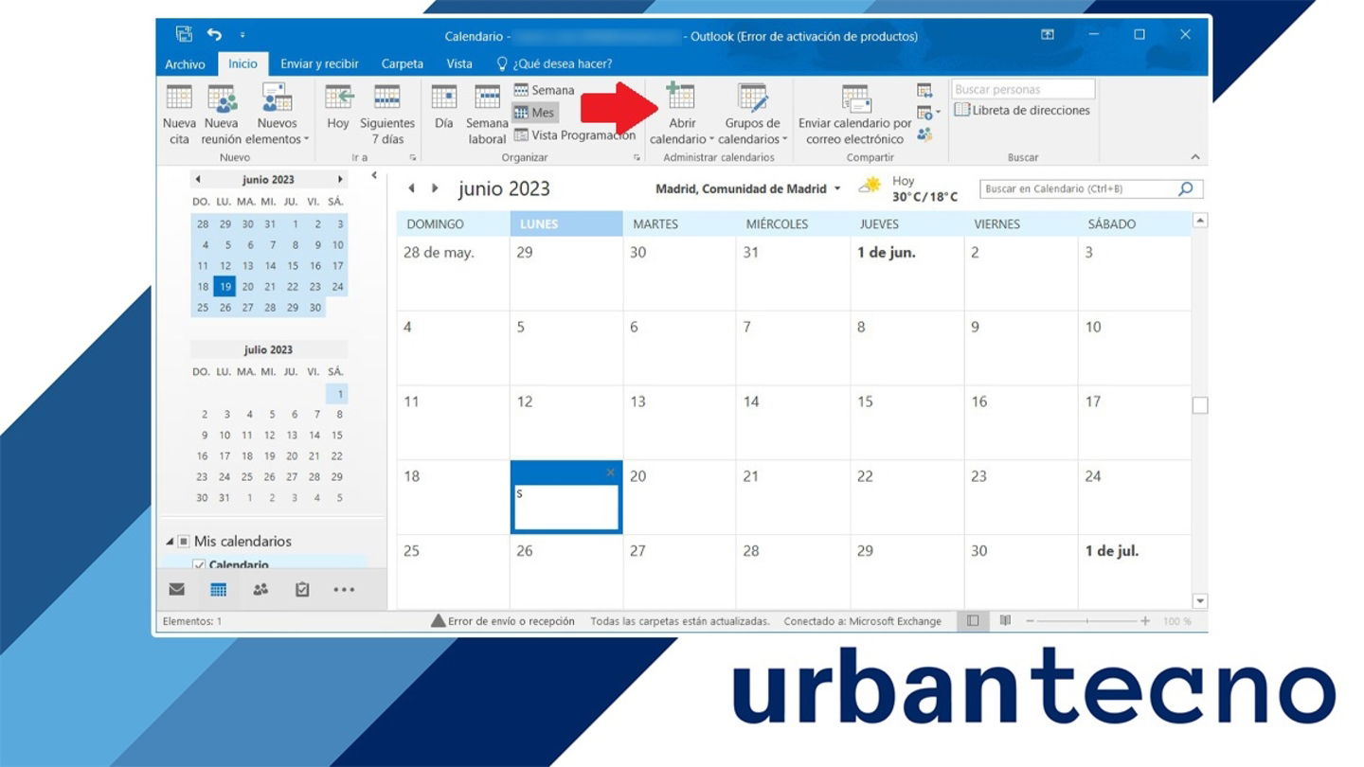
Task: Open publish online dropdown in Compartir
Action: pos(928,113)
